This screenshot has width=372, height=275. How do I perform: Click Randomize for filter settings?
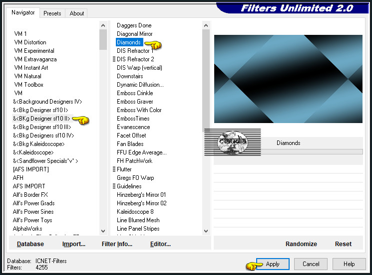(x=301, y=244)
